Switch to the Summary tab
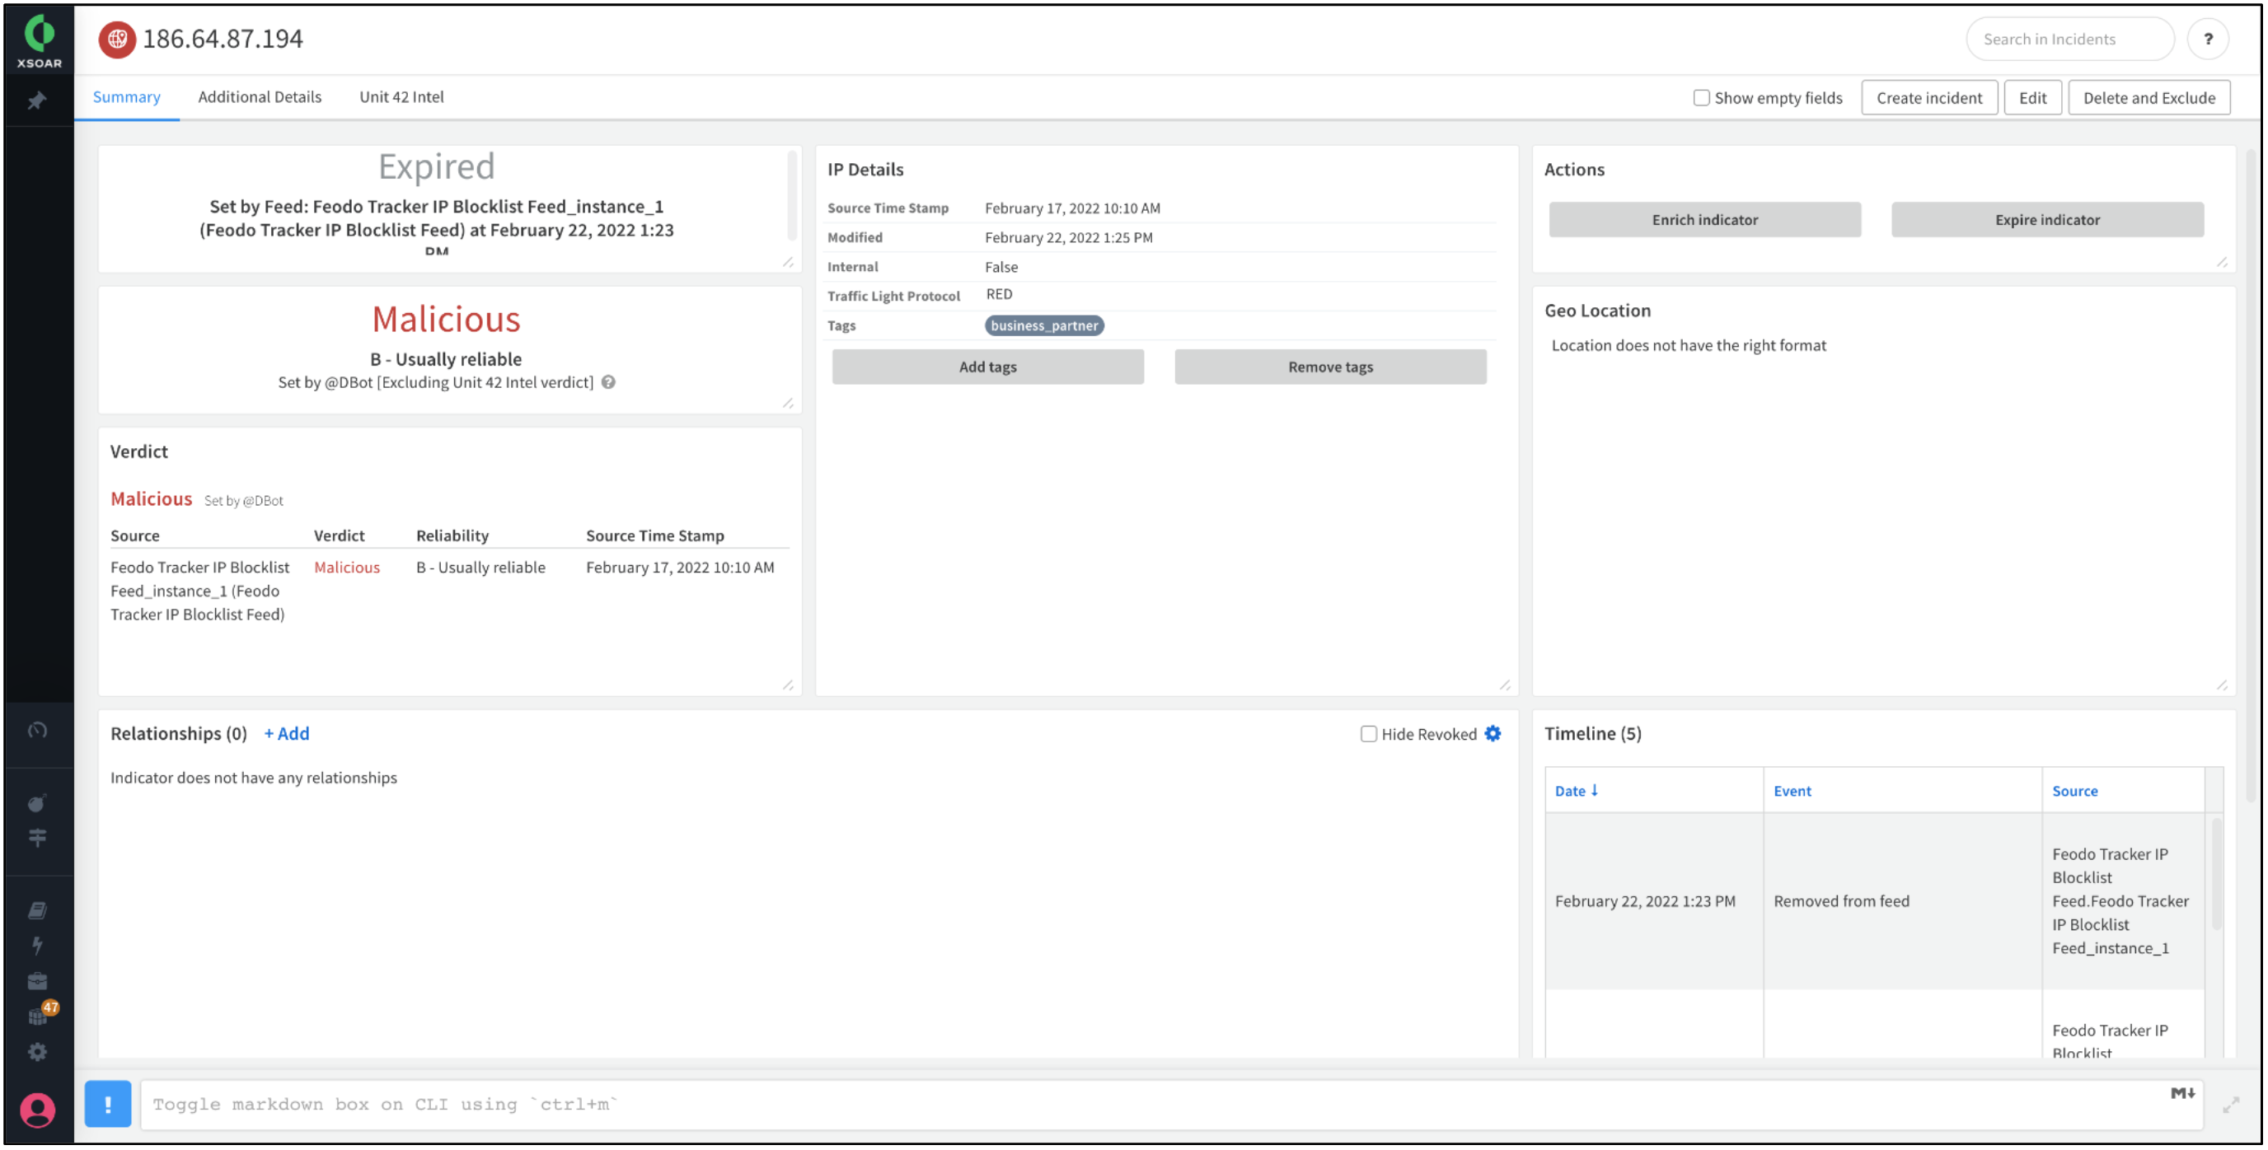Image resolution: width=2268 pixels, height=1150 pixels. point(127,96)
